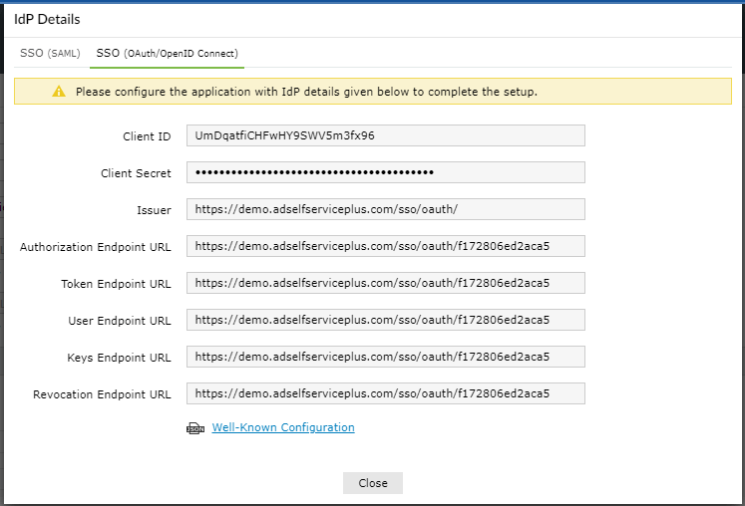This screenshot has height=506, width=745.
Task: Click the configuration notice banner text
Action: [x=306, y=92]
